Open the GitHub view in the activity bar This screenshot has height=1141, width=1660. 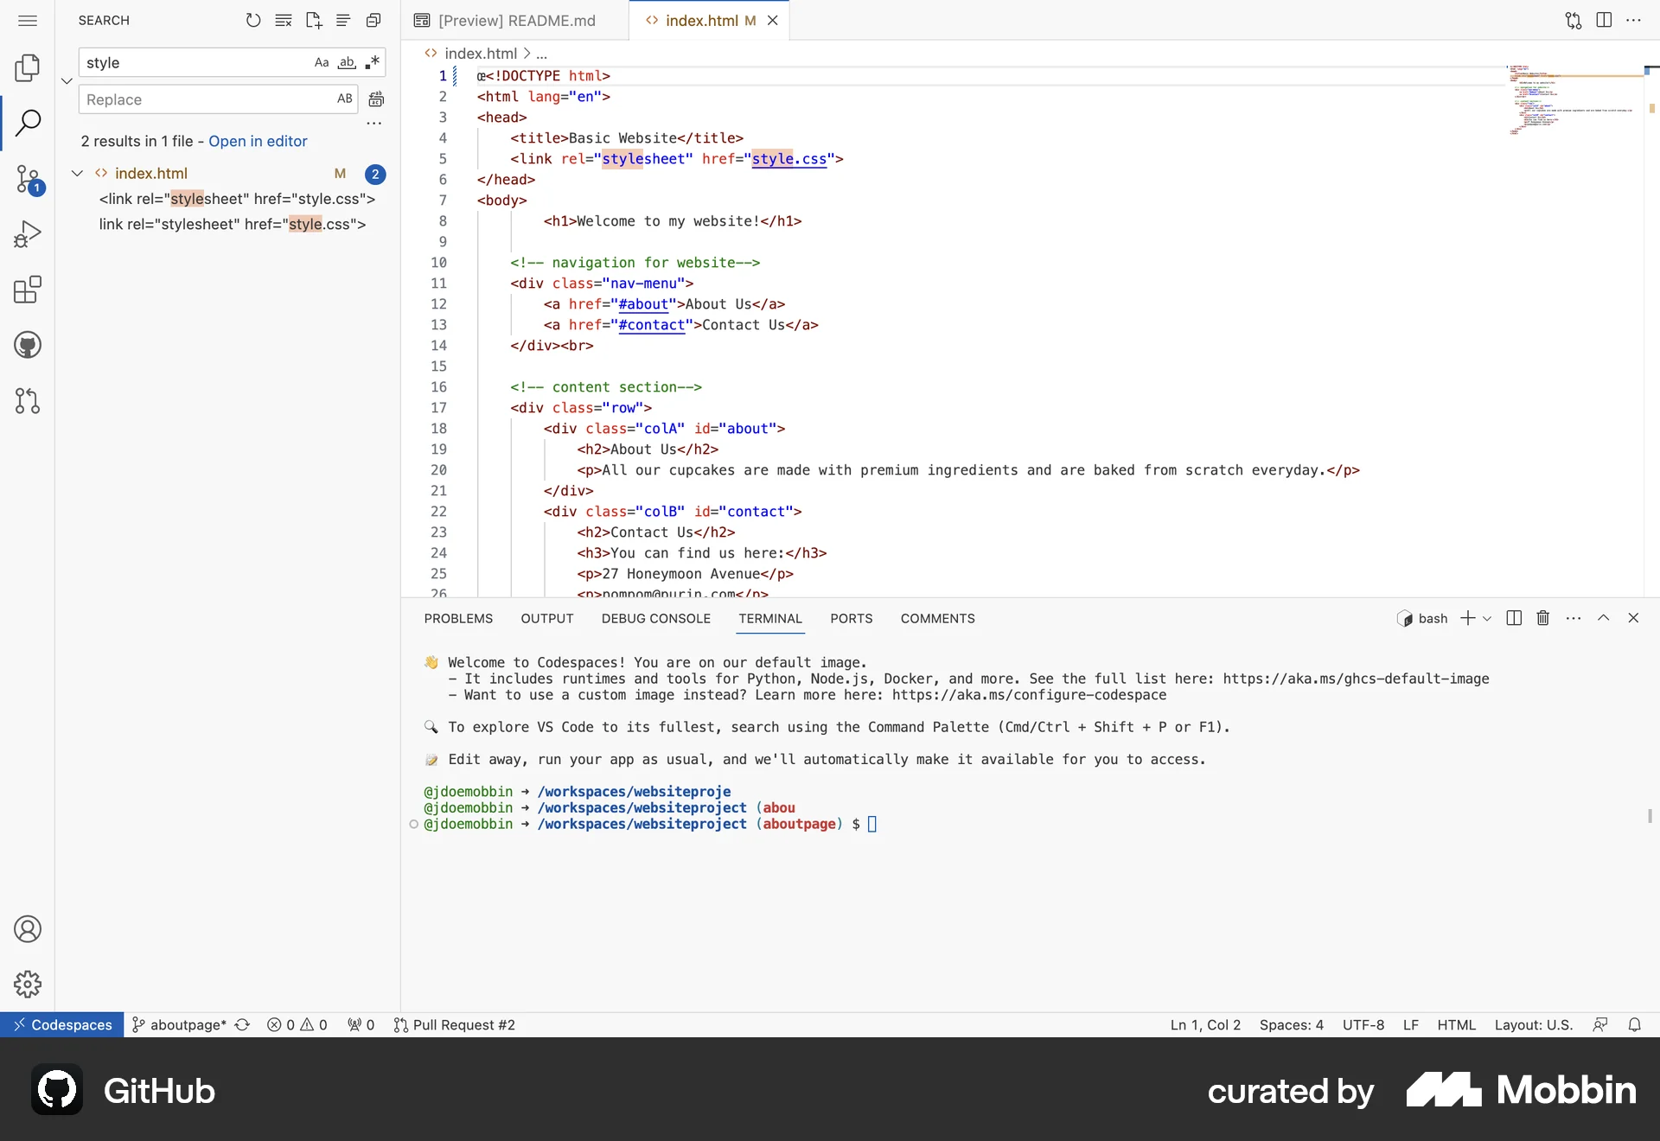point(27,345)
